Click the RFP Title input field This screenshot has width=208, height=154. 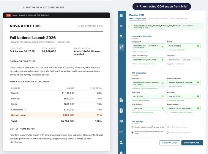click(148, 83)
